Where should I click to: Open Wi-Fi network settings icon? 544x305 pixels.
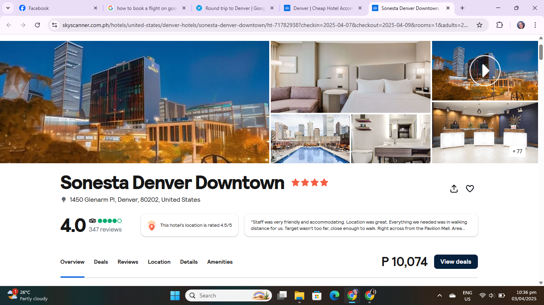(x=482, y=295)
